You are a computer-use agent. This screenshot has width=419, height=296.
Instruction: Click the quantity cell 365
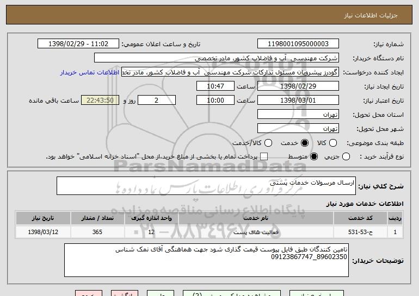(97, 232)
